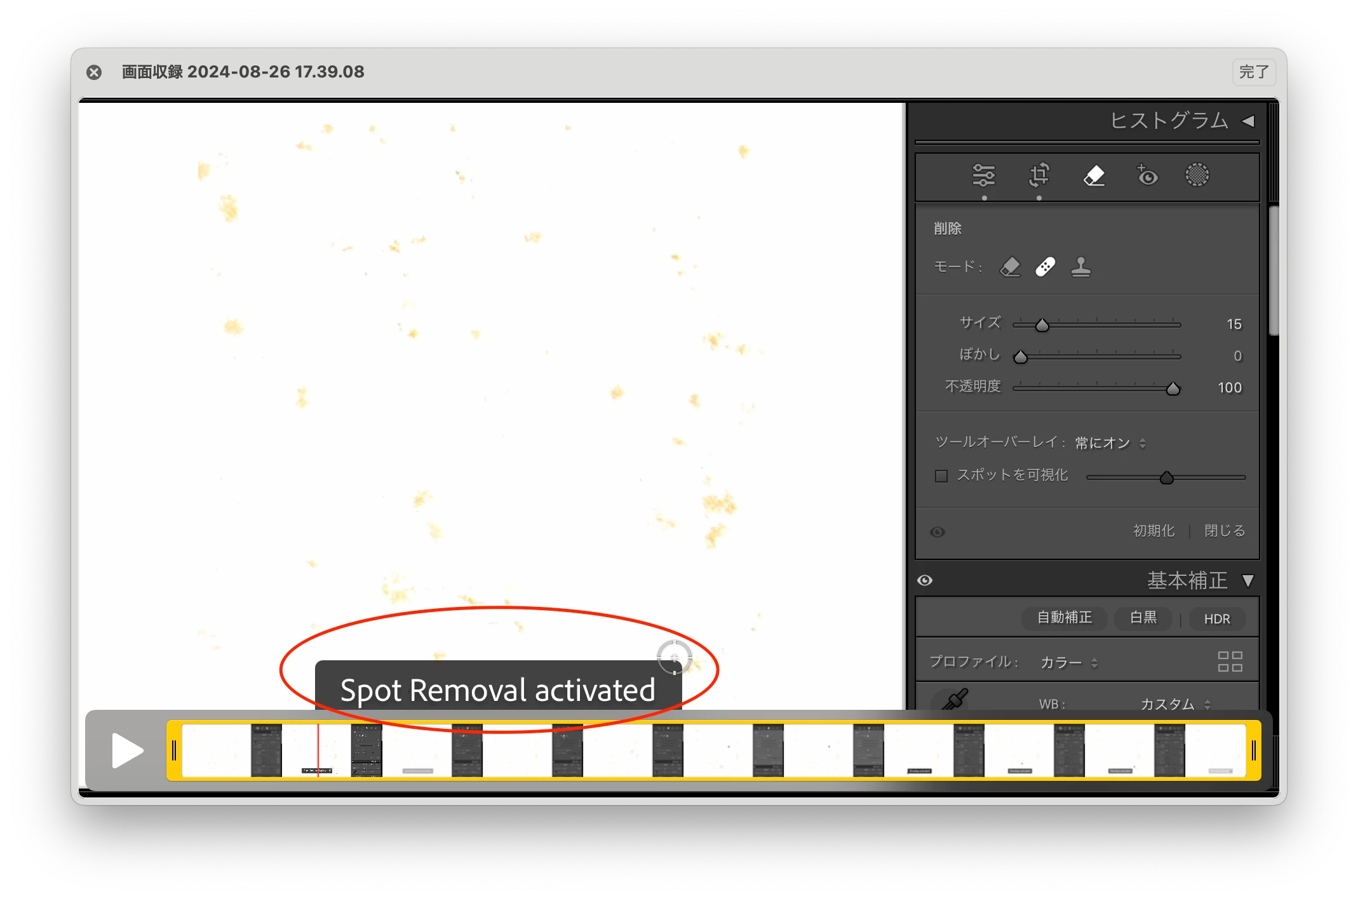Open the ツールオーバーレイ 常にオン dropdown
Screen dimensions: 1358x899
[x=1110, y=443]
